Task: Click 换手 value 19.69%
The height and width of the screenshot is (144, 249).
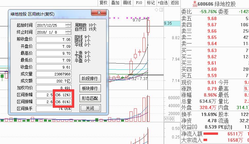Action: 209,114
